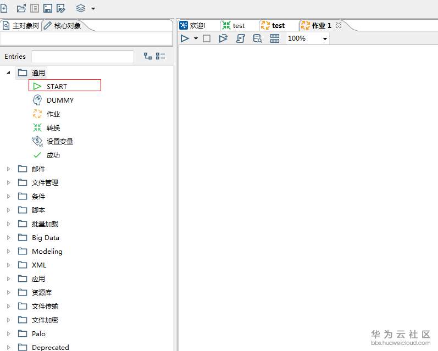Click the Stop job icon
The height and width of the screenshot is (351, 438).
click(207, 38)
